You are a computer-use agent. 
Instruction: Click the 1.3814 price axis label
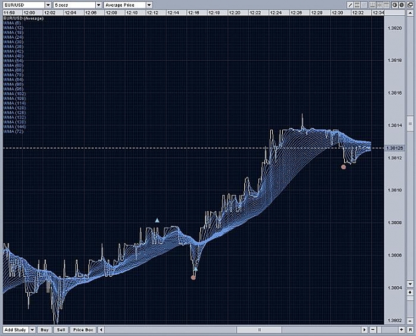click(x=395, y=125)
